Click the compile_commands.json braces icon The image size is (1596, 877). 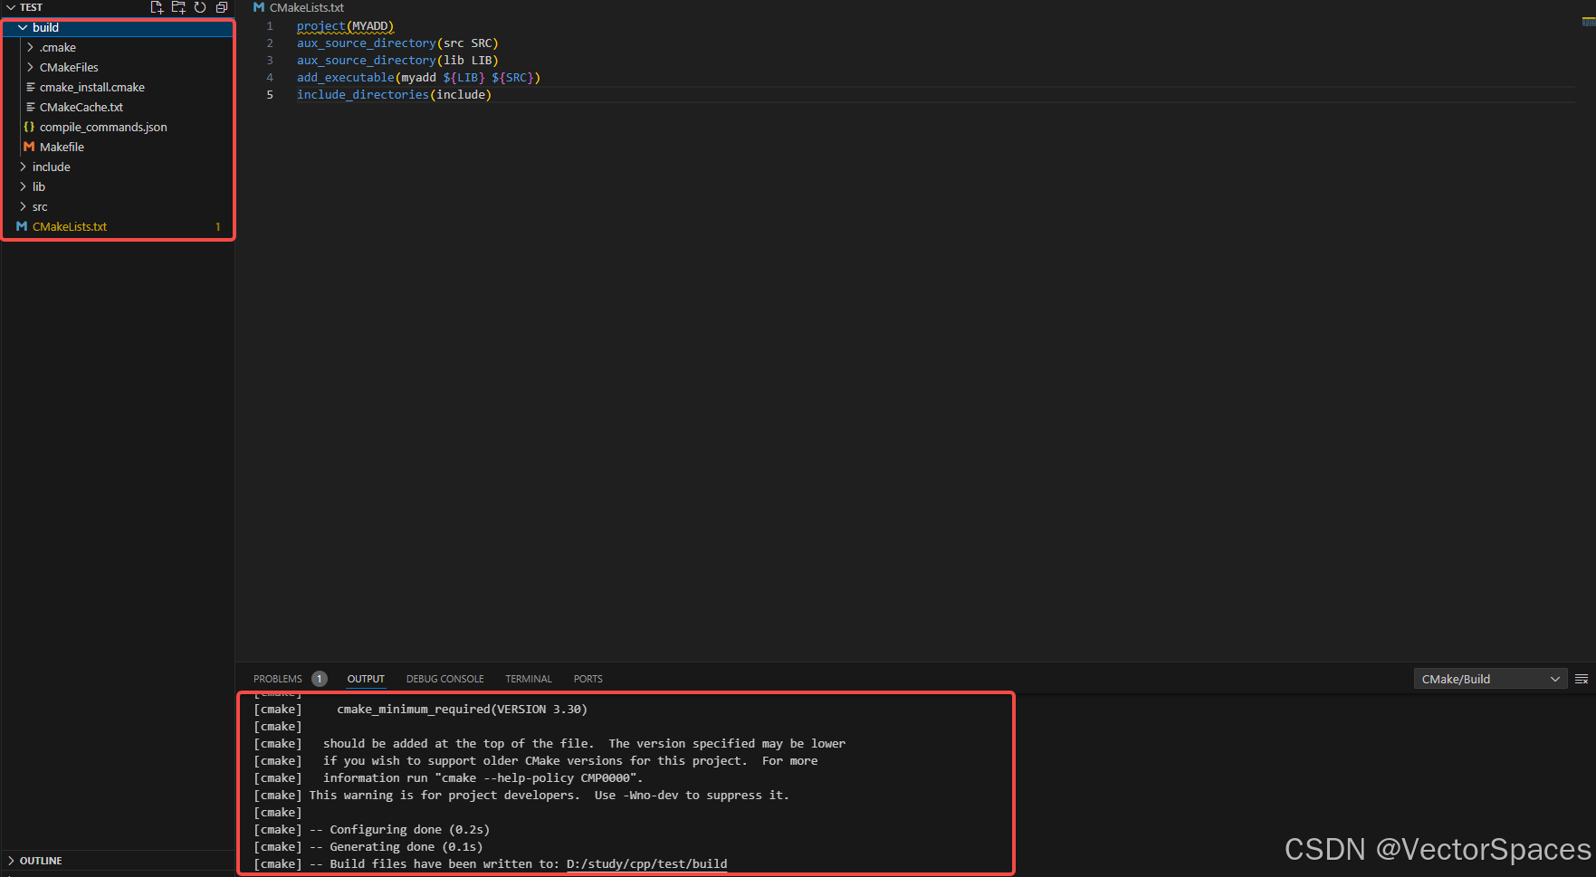pyautogui.click(x=30, y=127)
